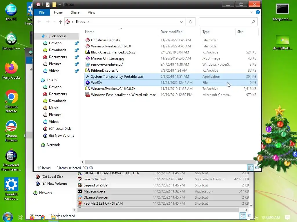The image size is (297, 222).
Task: Sort files by Name column
Action: tap(90, 32)
